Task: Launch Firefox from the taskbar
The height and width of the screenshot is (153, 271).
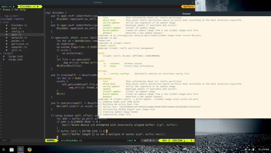Action: (x=29, y=149)
